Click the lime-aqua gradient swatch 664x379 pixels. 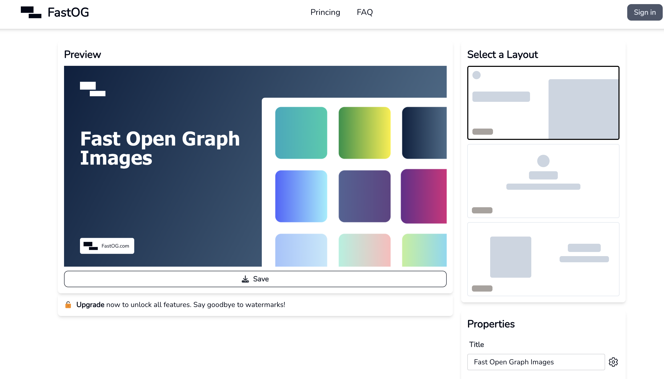[424, 250]
